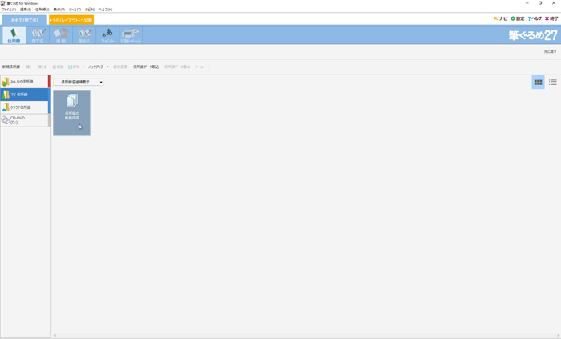This screenshot has width=561, height=339.
Task: Open the フォント tool icon
Action: (x=107, y=35)
